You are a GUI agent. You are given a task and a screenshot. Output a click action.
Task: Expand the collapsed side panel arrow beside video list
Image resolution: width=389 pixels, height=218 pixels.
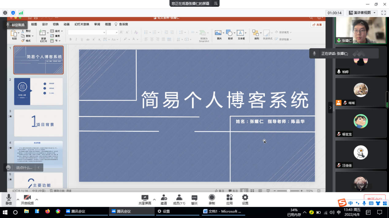tap(330, 108)
